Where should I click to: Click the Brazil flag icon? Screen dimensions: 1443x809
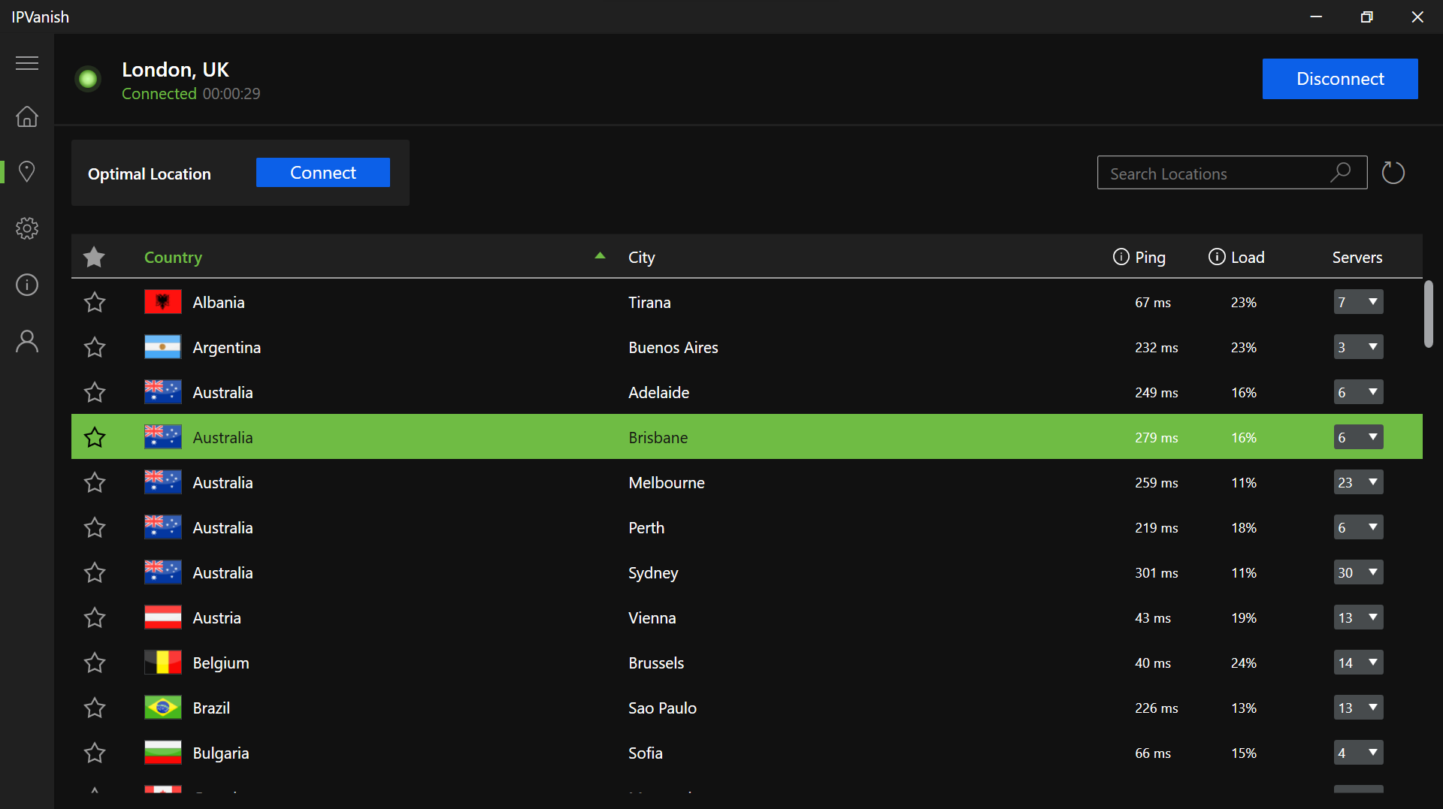click(x=163, y=708)
